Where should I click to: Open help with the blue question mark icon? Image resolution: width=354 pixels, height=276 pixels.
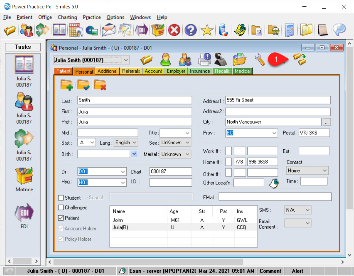click(x=190, y=30)
